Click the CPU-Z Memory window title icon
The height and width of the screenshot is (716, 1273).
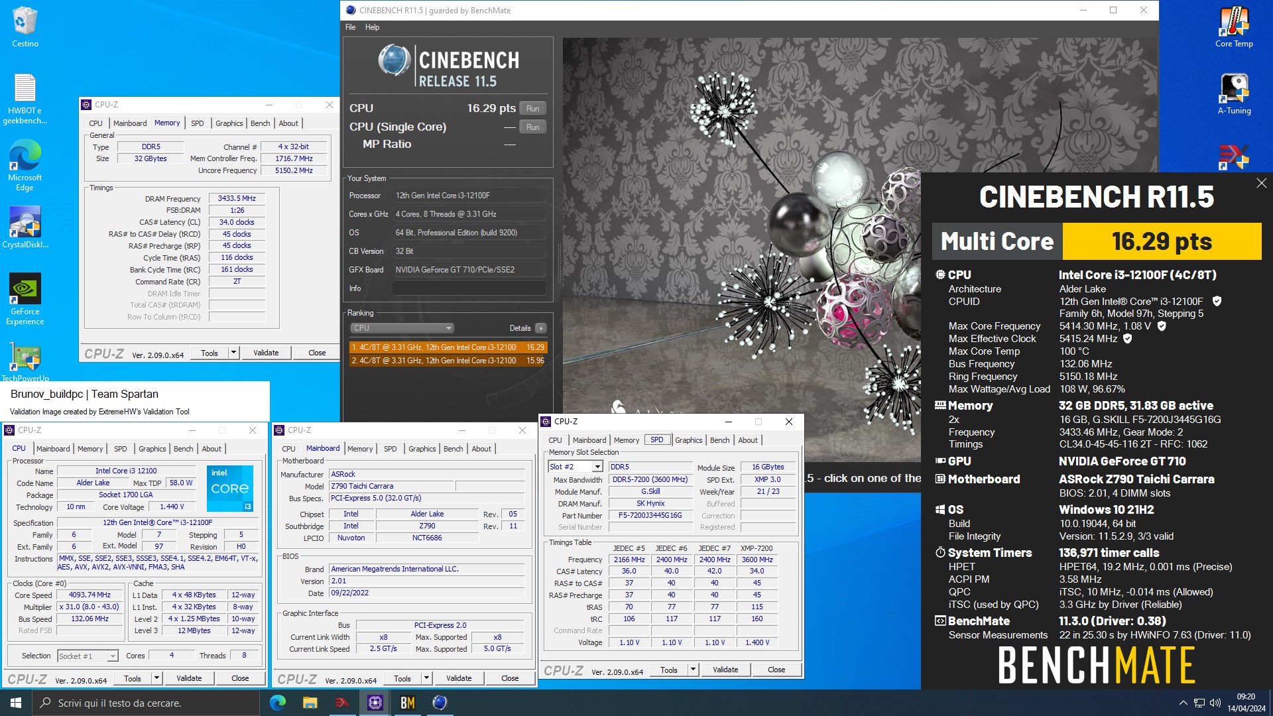[x=86, y=105]
